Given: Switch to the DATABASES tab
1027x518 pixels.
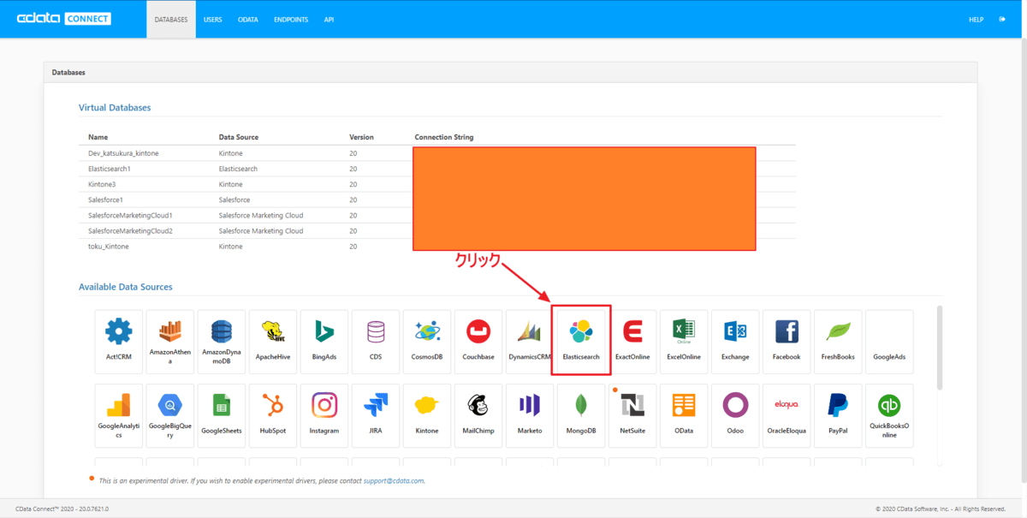Looking at the screenshot, I should tap(171, 19).
